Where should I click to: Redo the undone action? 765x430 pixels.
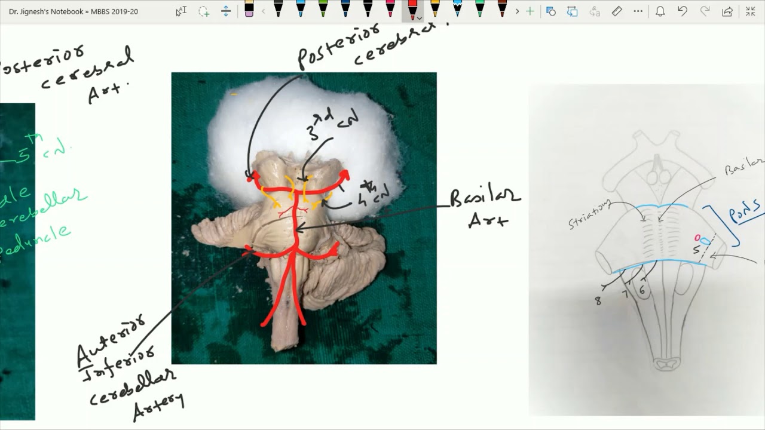[x=705, y=11]
